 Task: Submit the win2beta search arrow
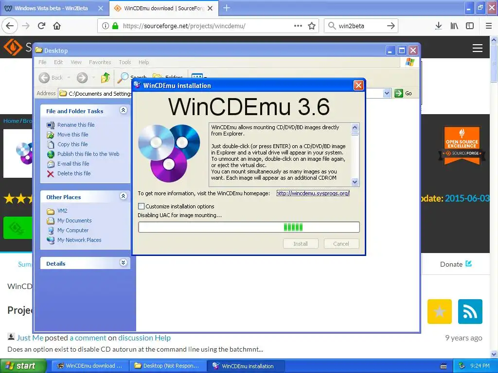[x=391, y=26]
